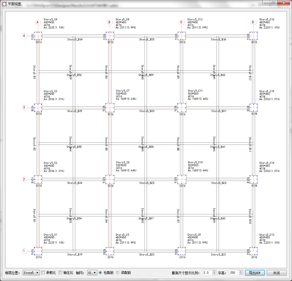This screenshot has width=292, height=281.
Task: Click the Story5_C4 column section symbol
Action: (x=38, y=36)
